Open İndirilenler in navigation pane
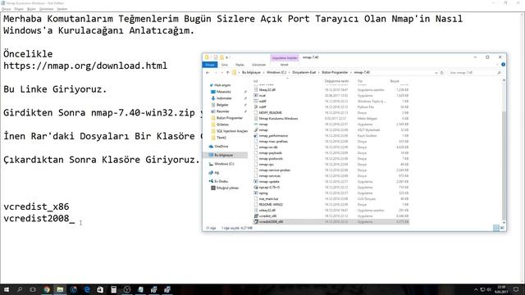This screenshot has height=295, width=525. (224, 98)
